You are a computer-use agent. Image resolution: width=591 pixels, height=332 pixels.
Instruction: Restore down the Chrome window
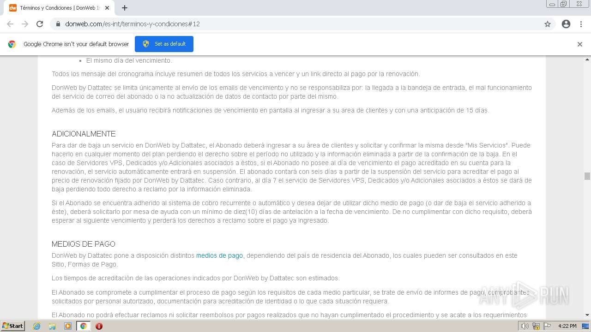coord(564,4)
